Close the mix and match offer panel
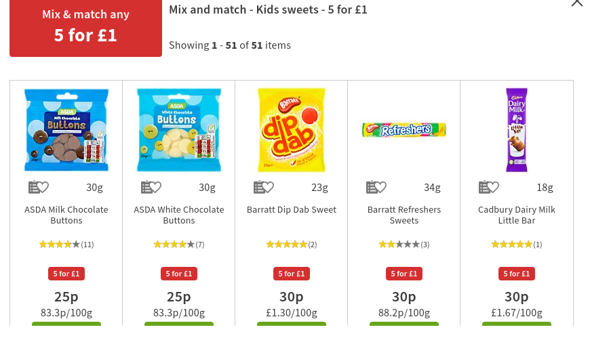 (x=576, y=3)
